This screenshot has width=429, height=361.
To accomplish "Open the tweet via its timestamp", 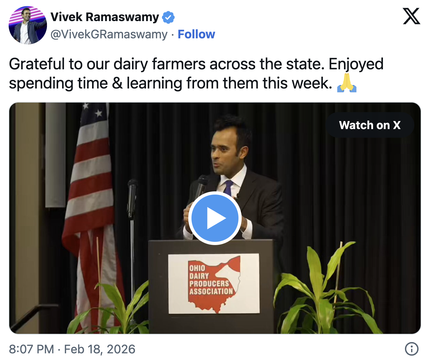I will tap(72, 349).
